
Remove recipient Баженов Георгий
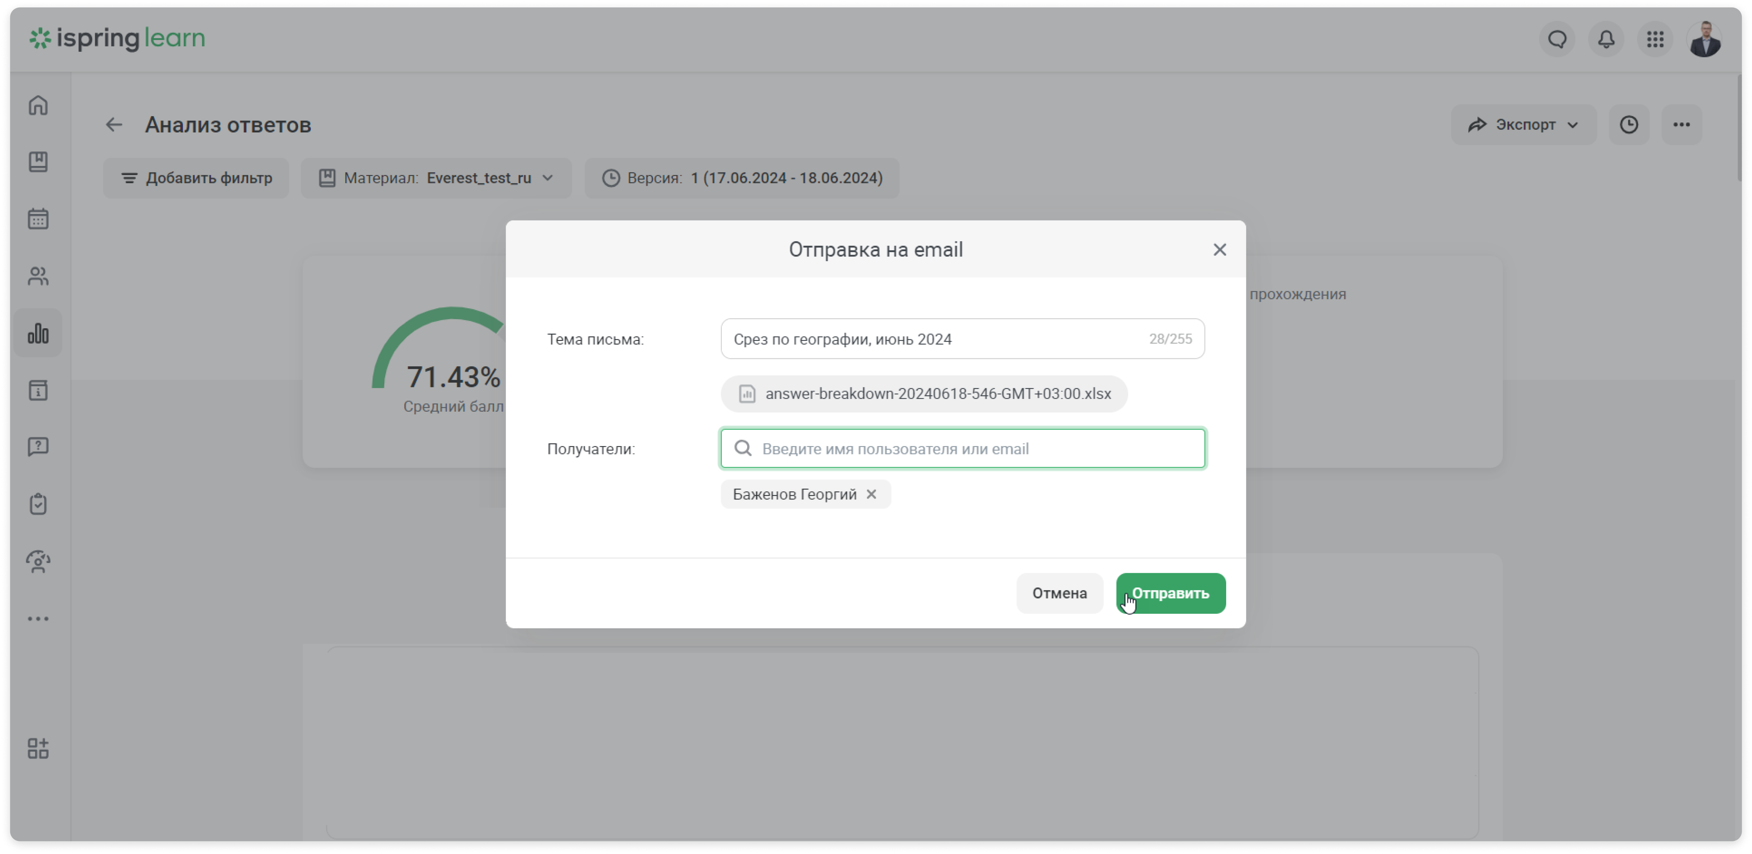pos(871,494)
